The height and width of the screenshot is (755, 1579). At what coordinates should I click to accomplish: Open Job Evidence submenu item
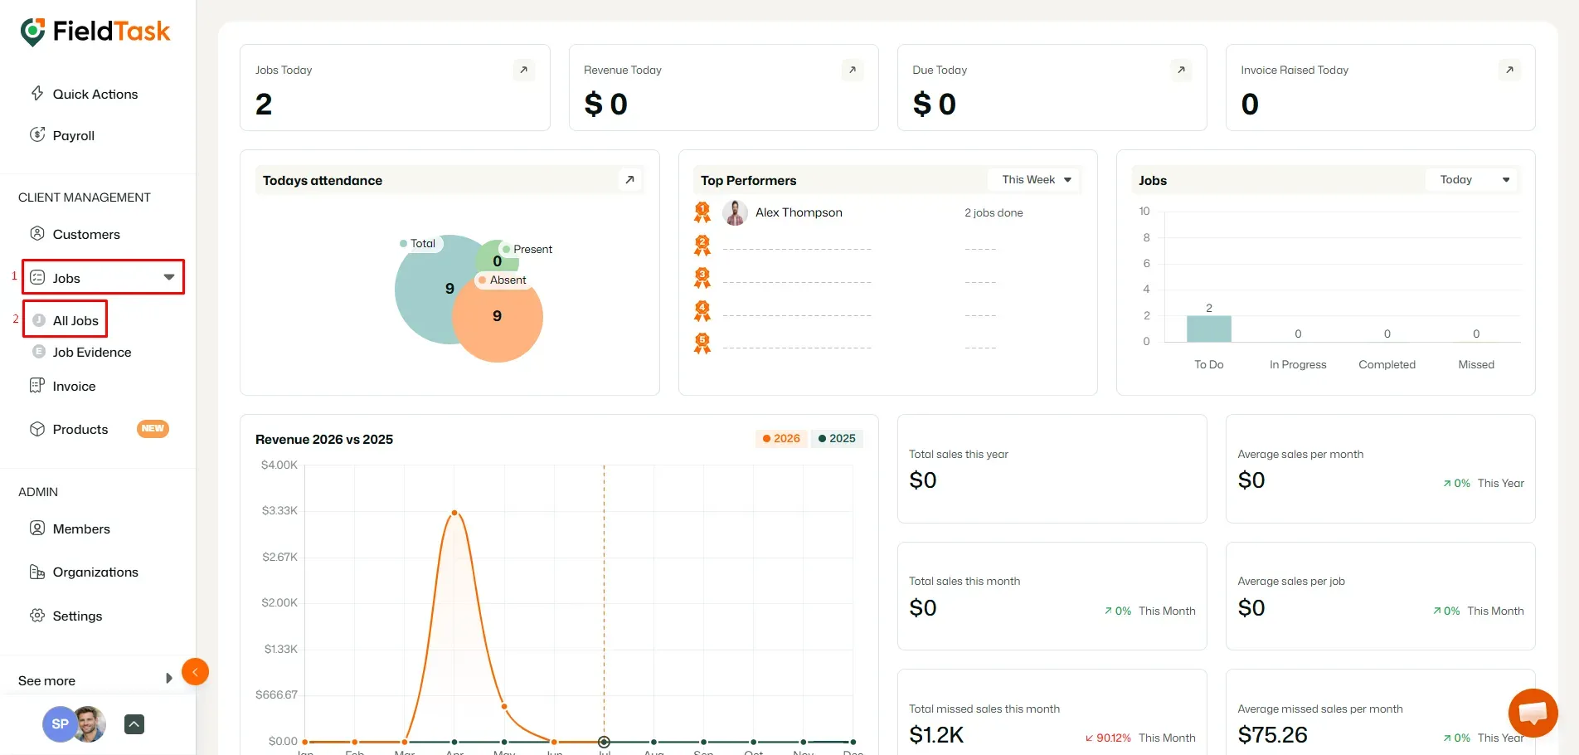(92, 352)
